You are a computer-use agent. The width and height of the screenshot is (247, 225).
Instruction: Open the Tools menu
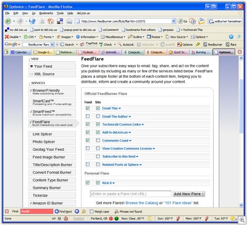(x=61, y=13)
